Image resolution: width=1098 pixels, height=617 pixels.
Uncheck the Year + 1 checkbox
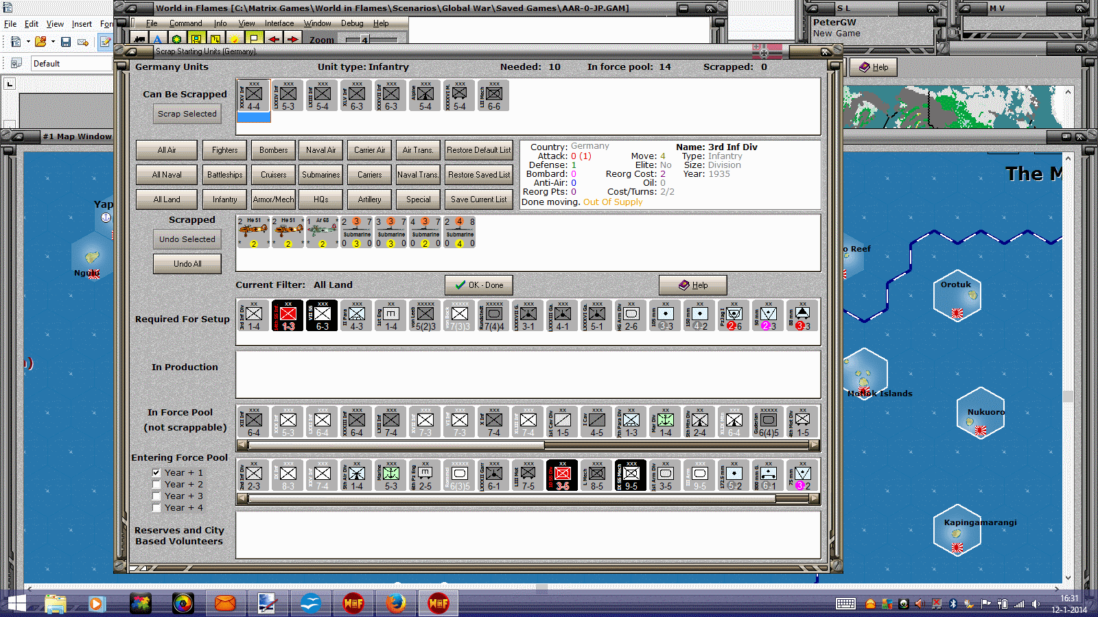[156, 472]
